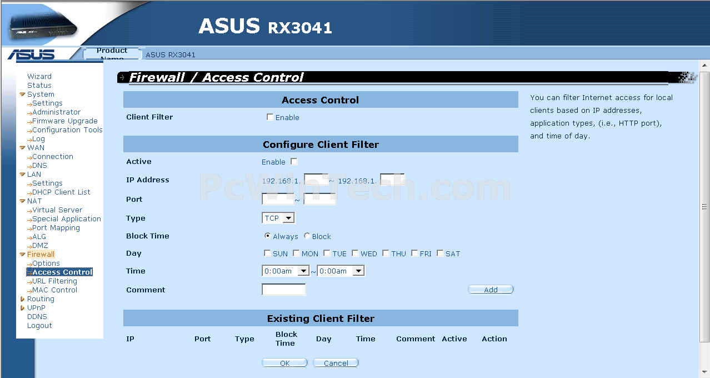The width and height of the screenshot is (710, 378).
Task: Open the DDNS page
Action: click(37, 317)
